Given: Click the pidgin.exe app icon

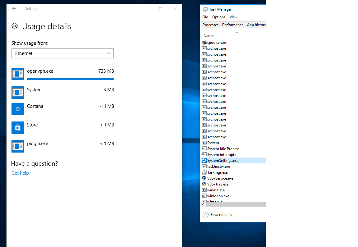Looking at the screenshot, I should [x=17, y=146].
